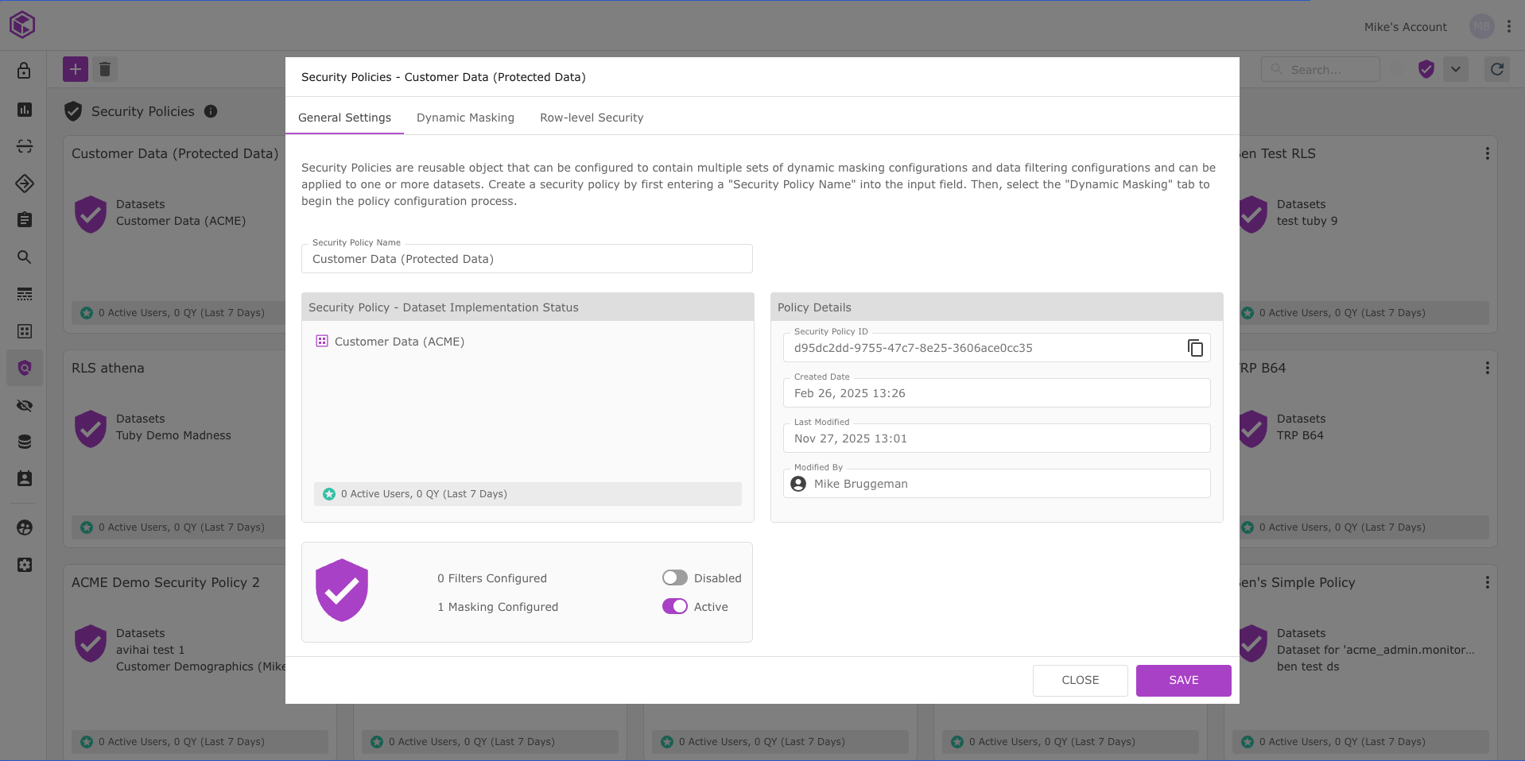Click the shield filter icon near search
The width and height of the screenshot is (1525, 761).
[1426, 69]
